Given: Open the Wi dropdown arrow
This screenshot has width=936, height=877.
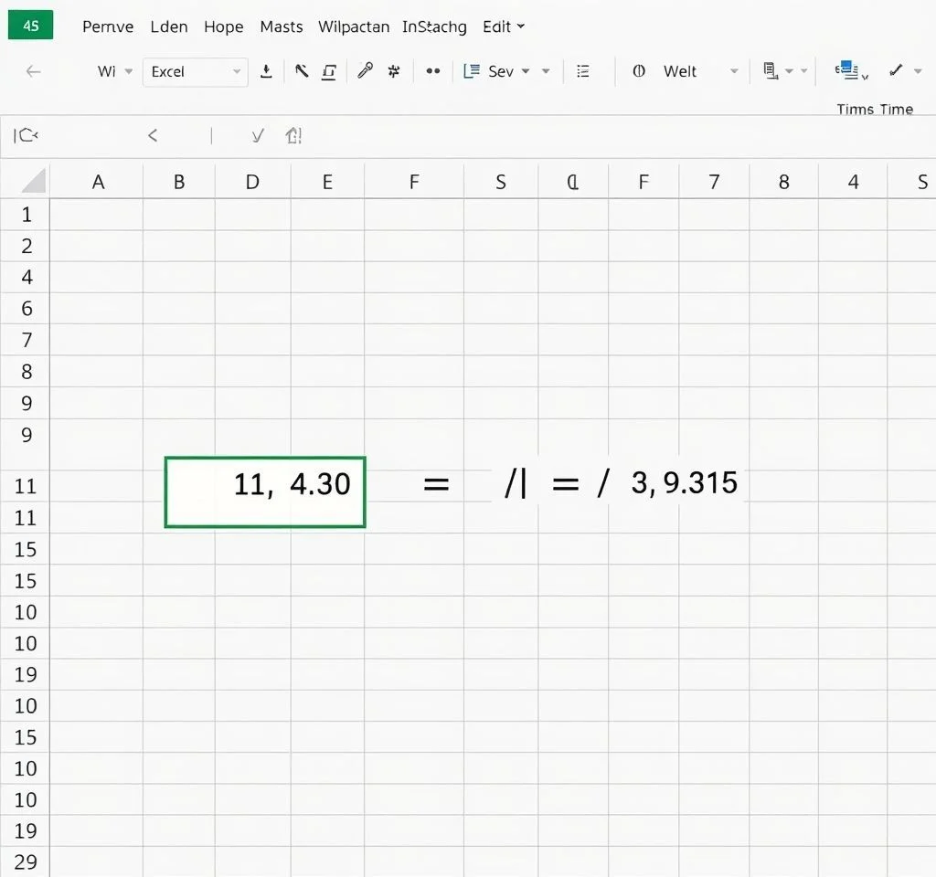Looking at the screenshot, I should (128, 71).
